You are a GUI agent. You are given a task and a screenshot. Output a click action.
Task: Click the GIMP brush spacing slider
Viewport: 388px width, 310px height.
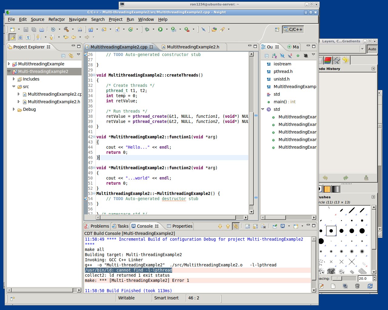(344, 279)
